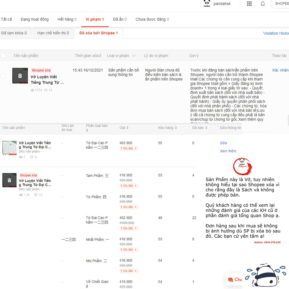Expand 1 Ưu đãi under 63.900 price
This screenshot has width=289, height=289.
coord(129,148)
